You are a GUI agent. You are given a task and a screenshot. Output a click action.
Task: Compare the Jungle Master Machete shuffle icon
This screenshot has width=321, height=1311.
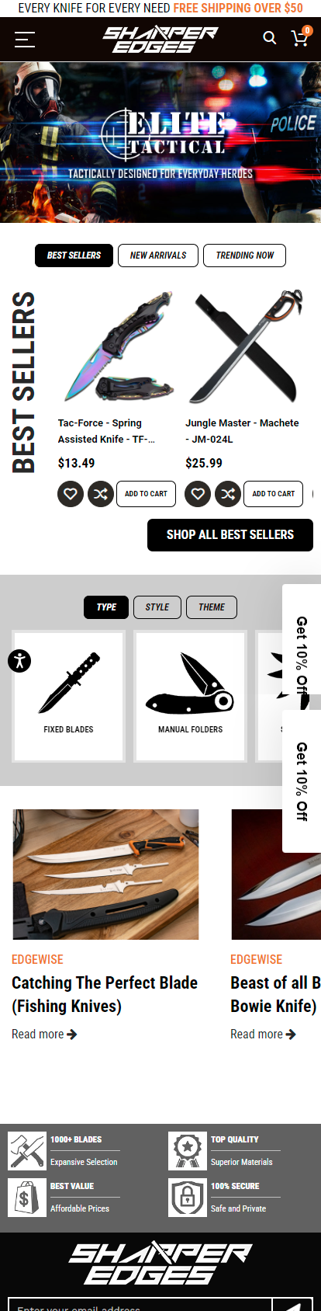point(227,494)
